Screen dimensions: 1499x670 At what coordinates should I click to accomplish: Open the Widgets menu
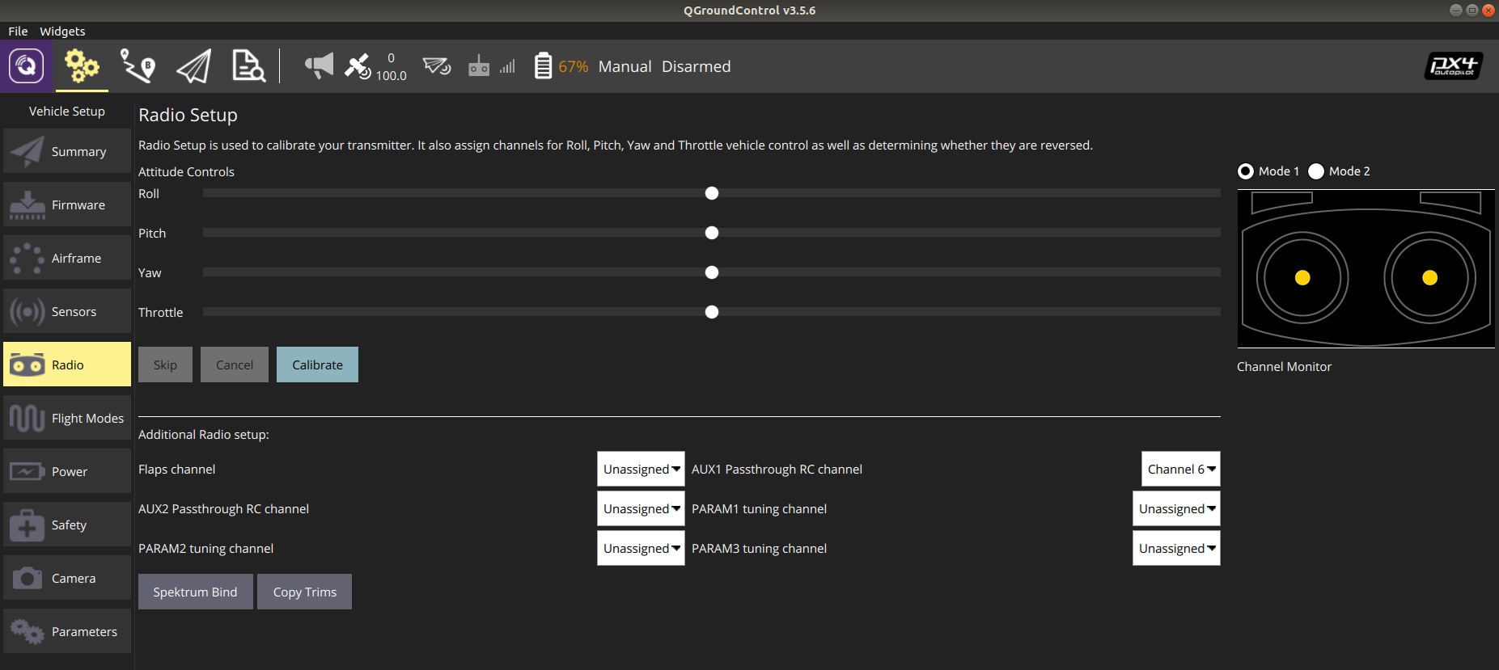pos(62,32)
